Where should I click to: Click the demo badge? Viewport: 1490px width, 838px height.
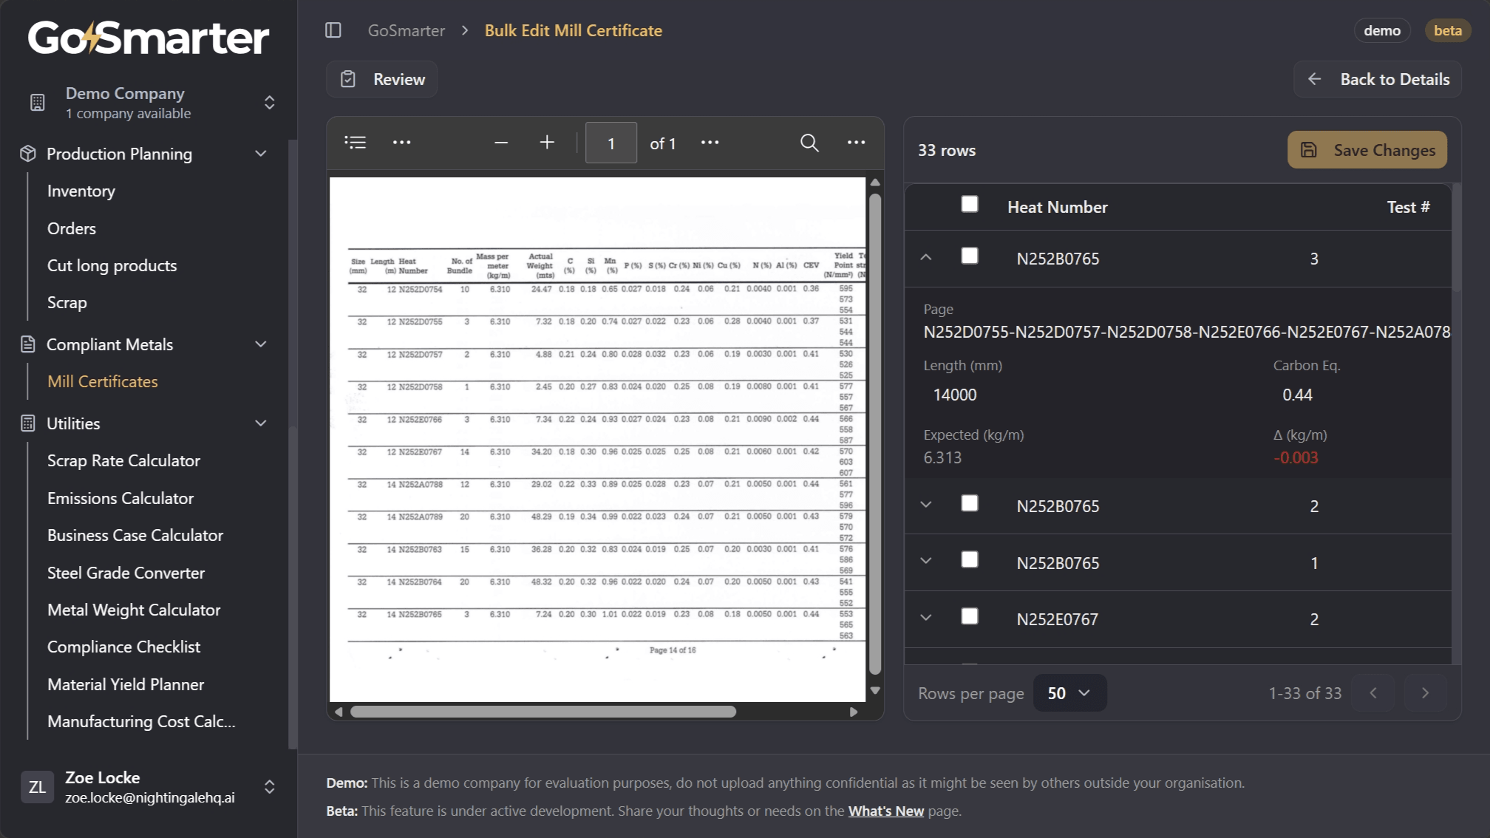(x=1382, y=30)
